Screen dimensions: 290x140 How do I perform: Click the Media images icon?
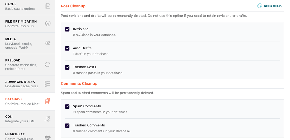click(48, 43)
